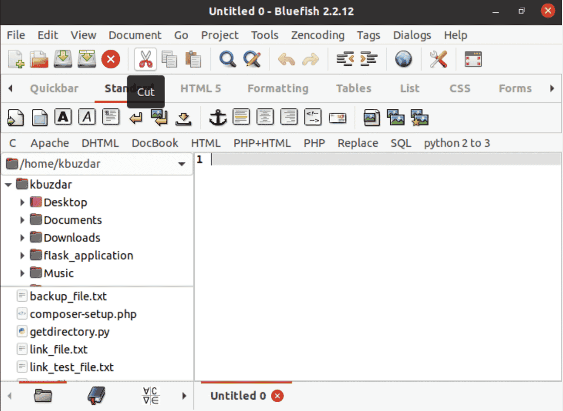Open Find and Replace with the magnifier-and-pencil icon
The width and height of the screenshot is (563, 411).
[252, 59]
